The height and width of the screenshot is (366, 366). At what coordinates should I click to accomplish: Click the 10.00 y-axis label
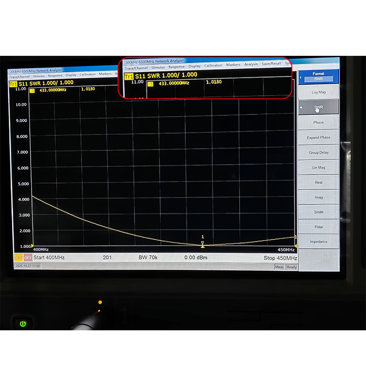[x=21, y=105]
